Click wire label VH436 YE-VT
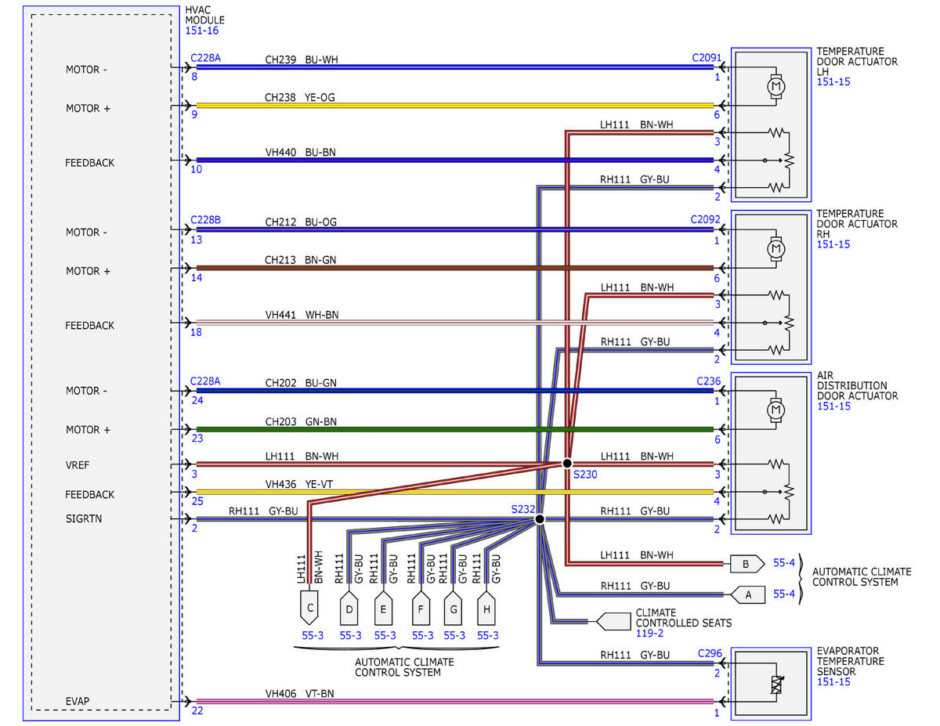This screenshot has height=726, width=940. coord(299,485)
